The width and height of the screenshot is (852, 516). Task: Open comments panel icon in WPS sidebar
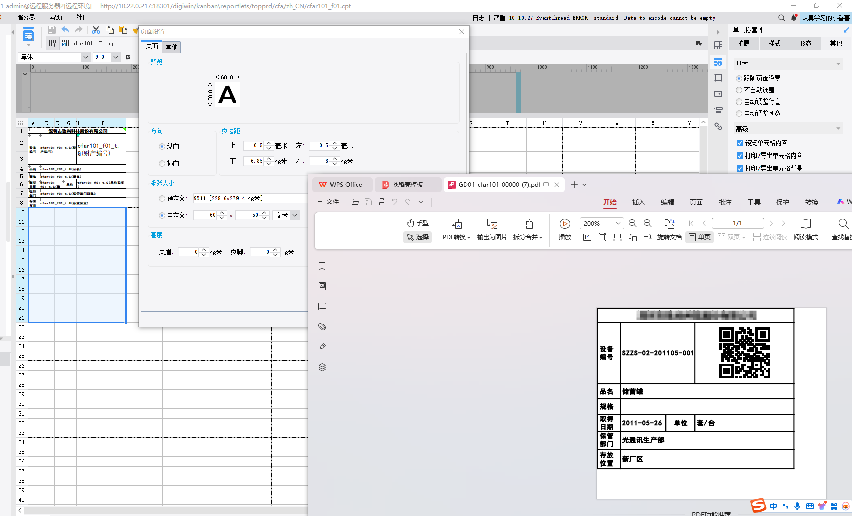(x=322, y=306)
